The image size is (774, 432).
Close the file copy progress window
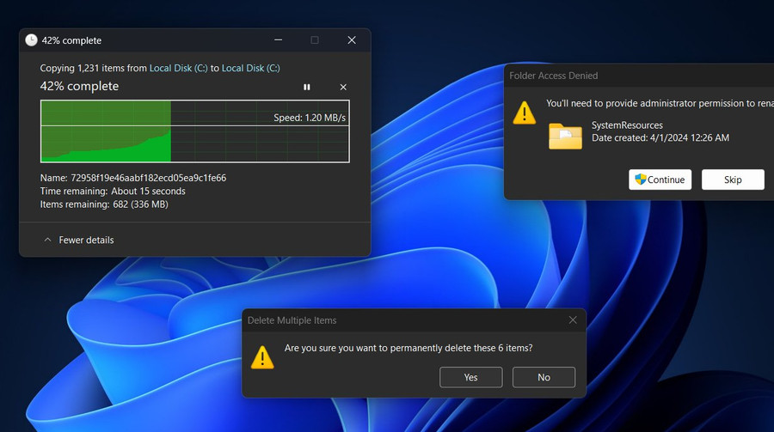point(352,40)
